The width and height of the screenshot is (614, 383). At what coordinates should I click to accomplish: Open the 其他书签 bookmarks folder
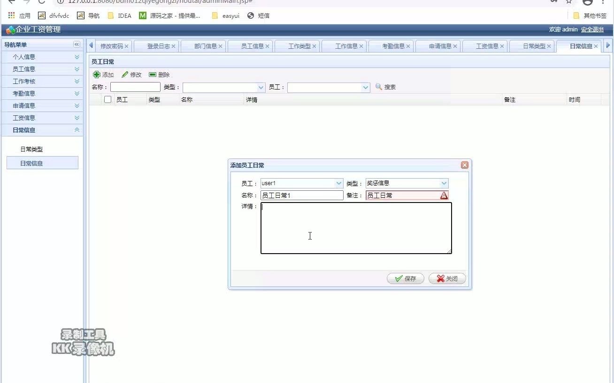590,15
